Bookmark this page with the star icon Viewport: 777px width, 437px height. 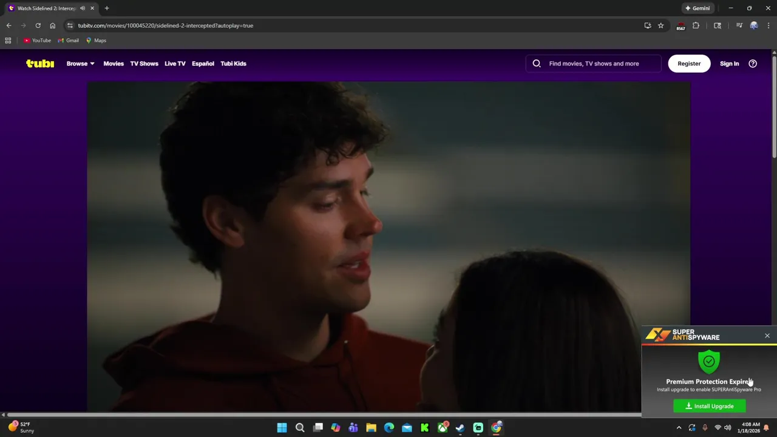661,25
